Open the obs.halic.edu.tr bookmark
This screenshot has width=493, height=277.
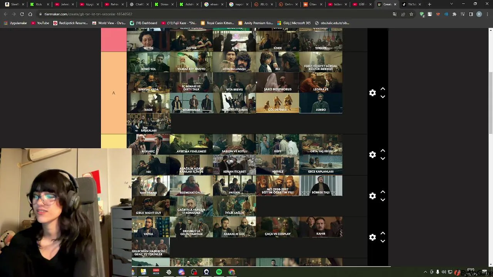[332, 23]
